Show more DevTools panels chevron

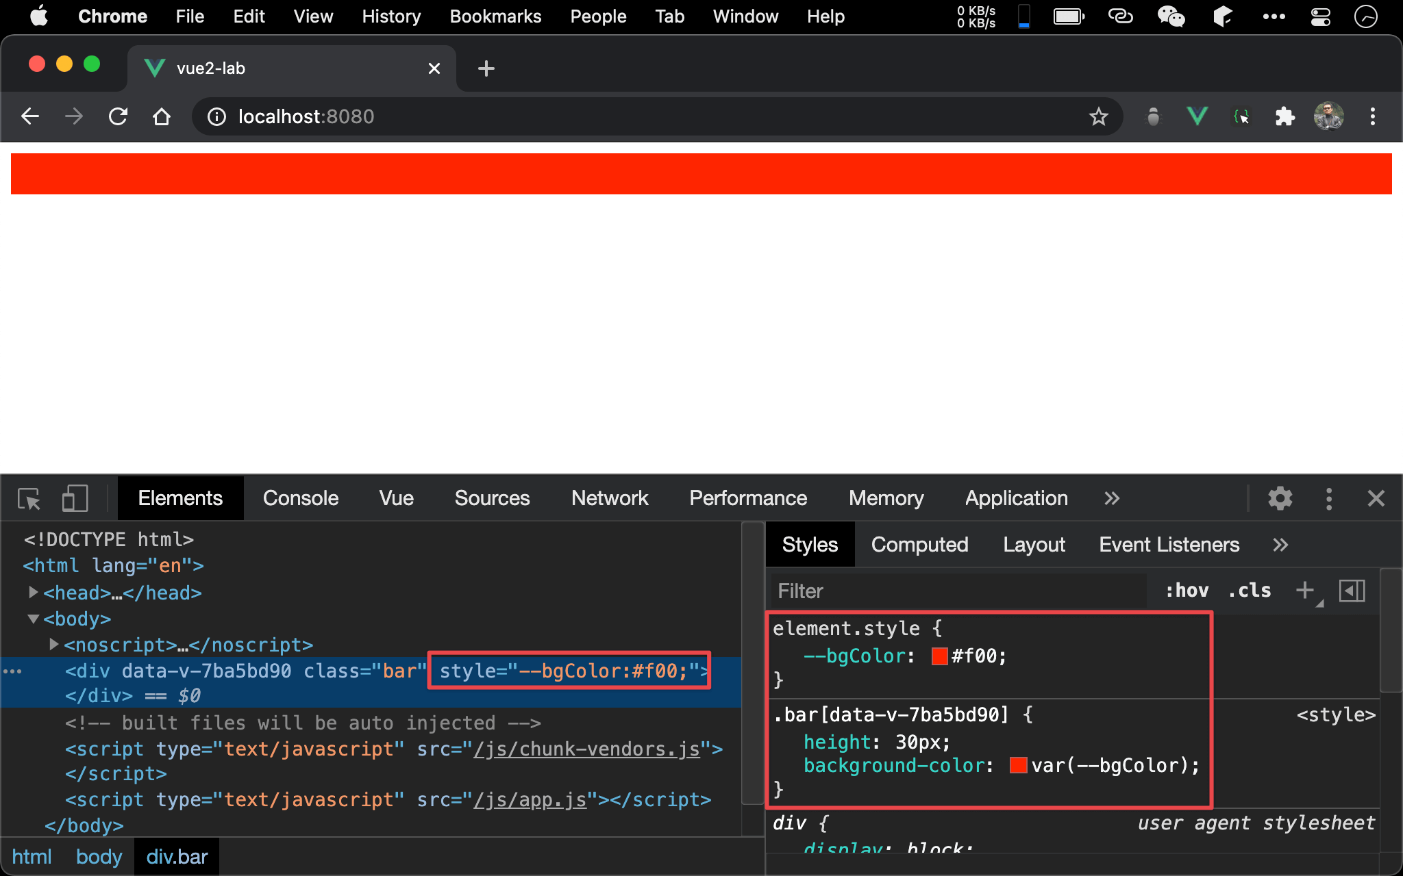coord(1112,498)
